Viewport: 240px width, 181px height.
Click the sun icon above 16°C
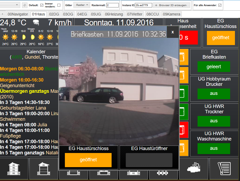(41, 37)
